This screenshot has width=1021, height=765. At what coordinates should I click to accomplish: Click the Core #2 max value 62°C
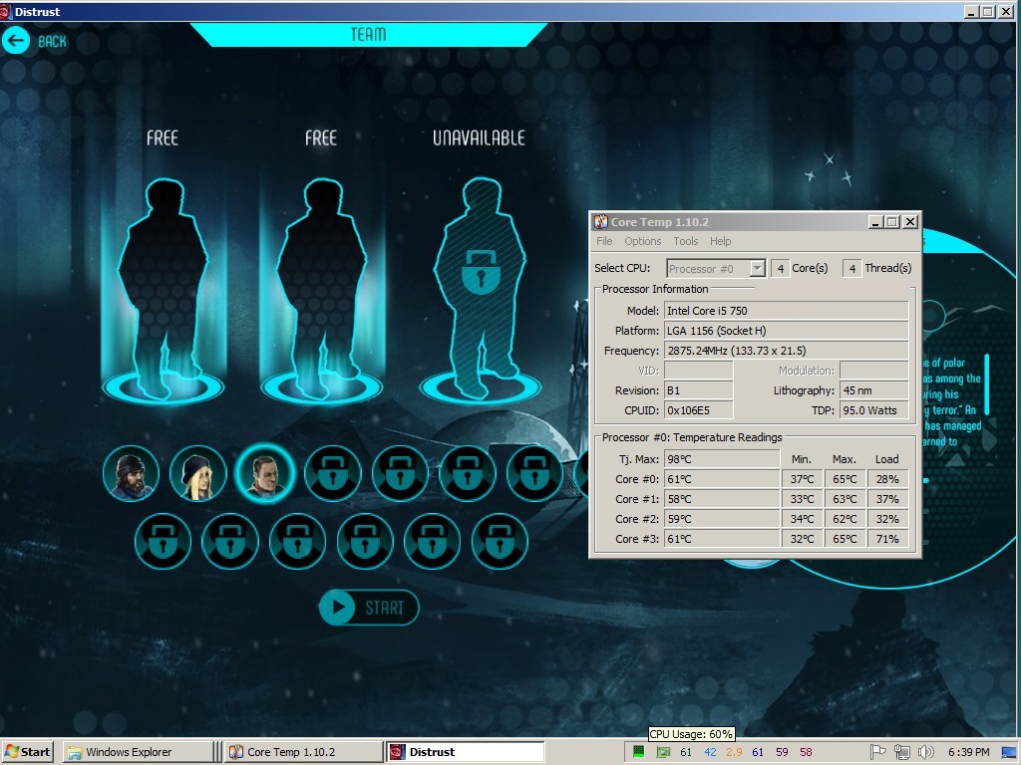tap(845, 519)
